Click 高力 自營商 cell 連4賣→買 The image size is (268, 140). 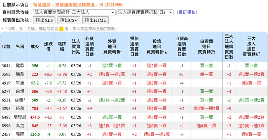coord(206,126)
